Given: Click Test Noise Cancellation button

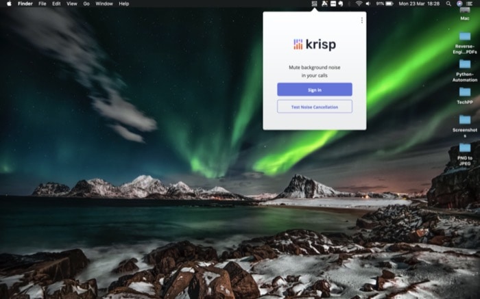Looking at the screenshot, I should point(314,107).
